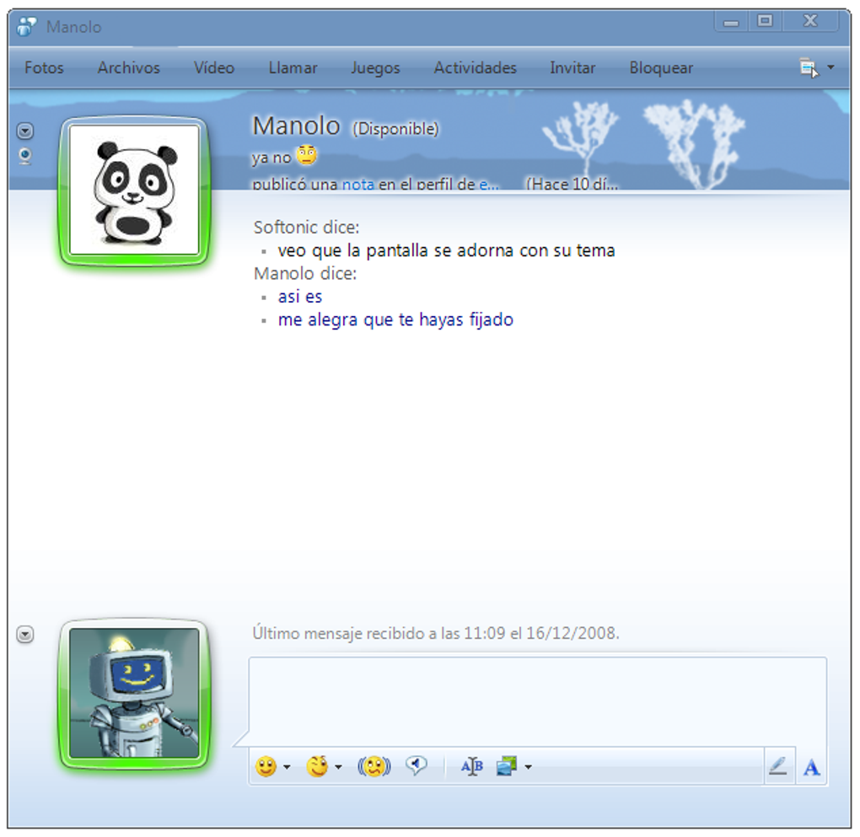Open the background selection dropdown arrow
Viewport: 860px width, 837px height.
point(528,767)
